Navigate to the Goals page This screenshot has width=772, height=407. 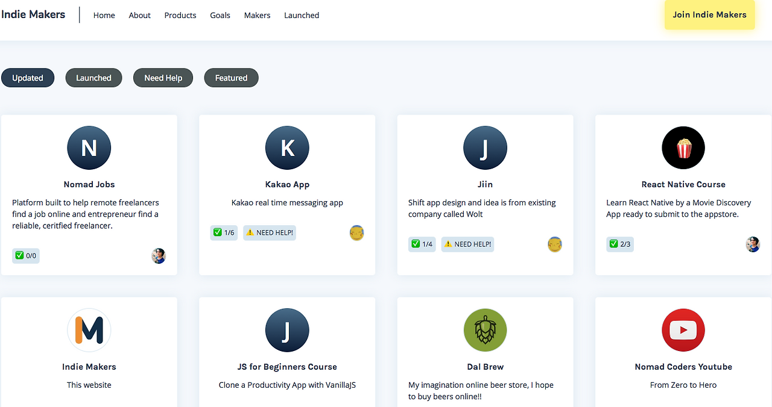(220, 15)
